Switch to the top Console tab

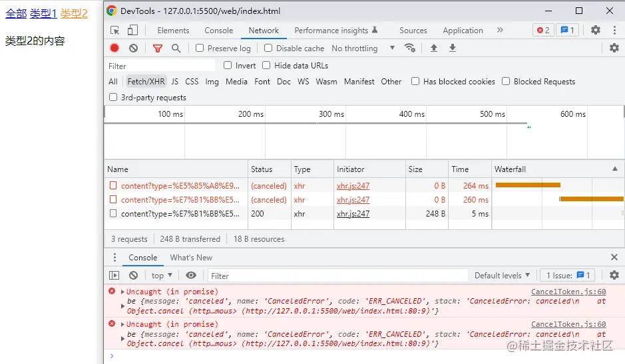tap(218, 31)
